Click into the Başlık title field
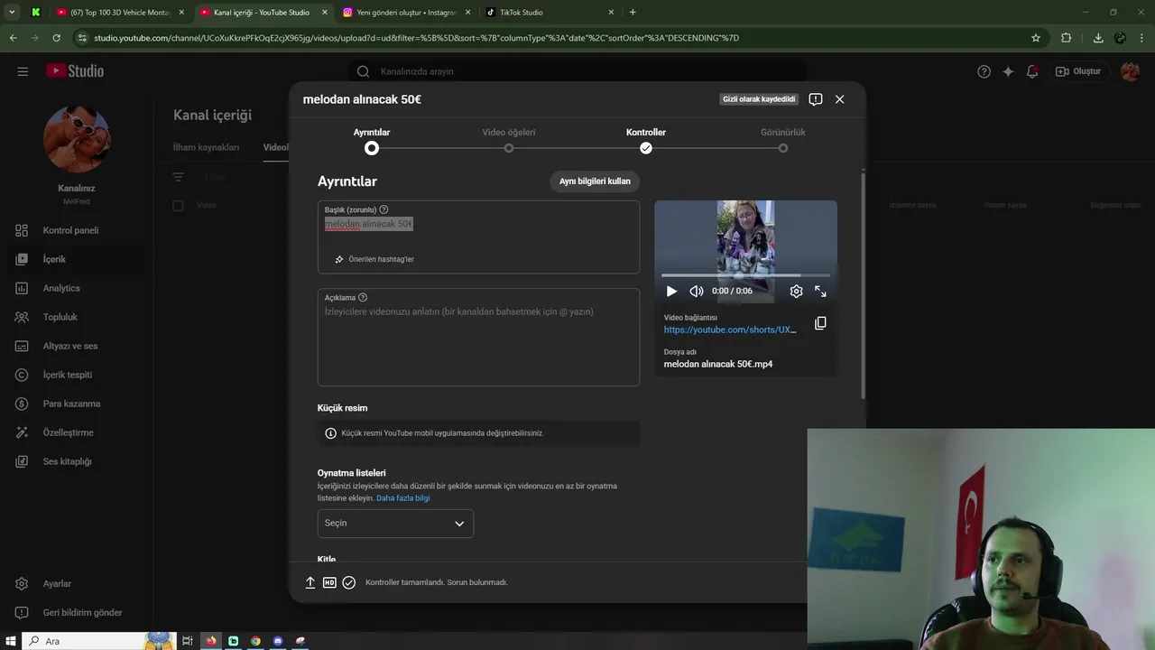The height and width of the screenshot is (650, 1155). point(478,237)
